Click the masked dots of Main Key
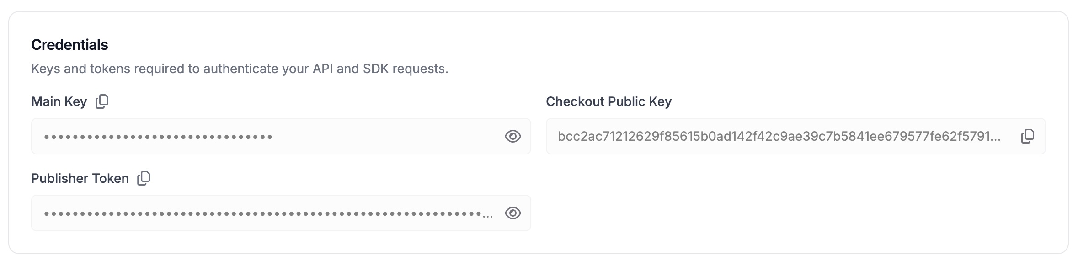 (158, 137)
